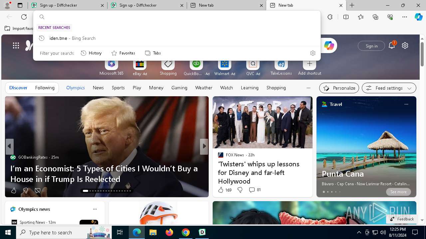Open the browser profile avatar icon
426x239 pixels.
pos(7,5)
